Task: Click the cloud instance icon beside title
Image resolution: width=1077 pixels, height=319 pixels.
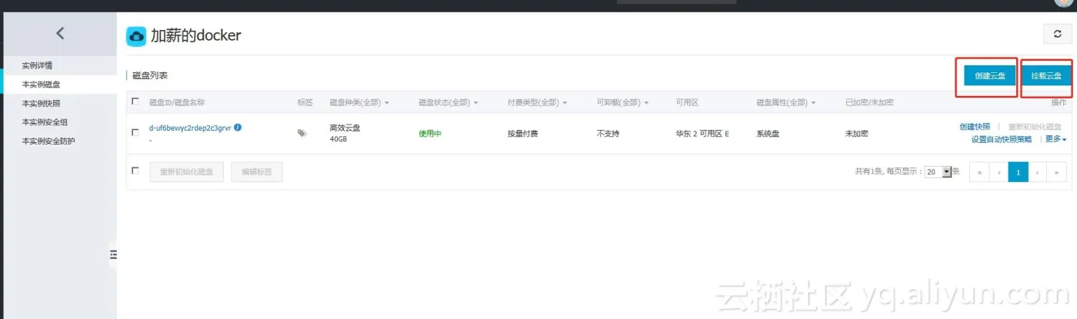Action: coord(136,35)
